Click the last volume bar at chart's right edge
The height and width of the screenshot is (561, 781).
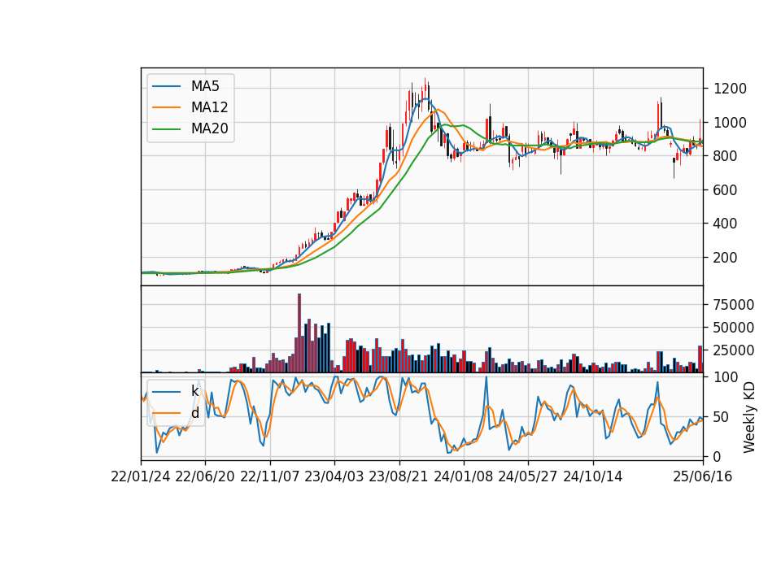point(700,359)
